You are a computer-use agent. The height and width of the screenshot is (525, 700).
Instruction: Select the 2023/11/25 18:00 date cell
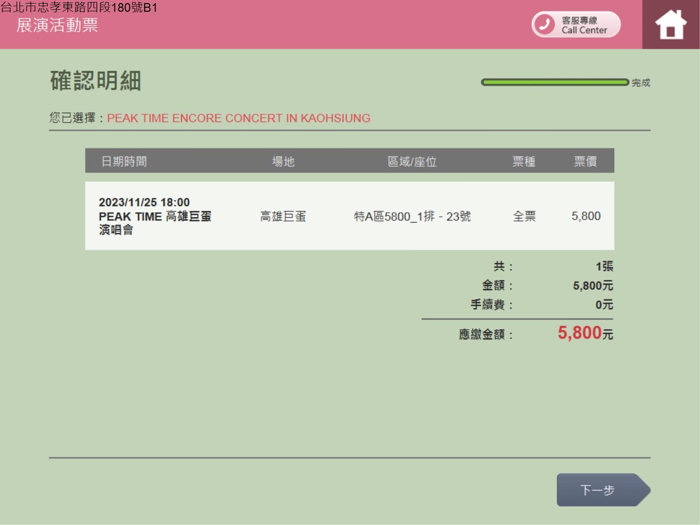[x=144, y=203]
